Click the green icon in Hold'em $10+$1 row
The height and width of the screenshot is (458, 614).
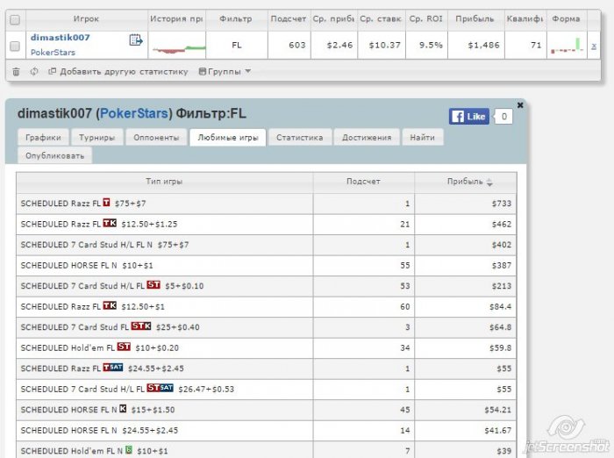[x=129, y=450]
